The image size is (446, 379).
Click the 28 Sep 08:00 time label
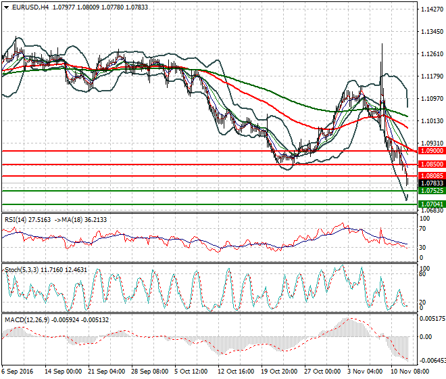149,372
